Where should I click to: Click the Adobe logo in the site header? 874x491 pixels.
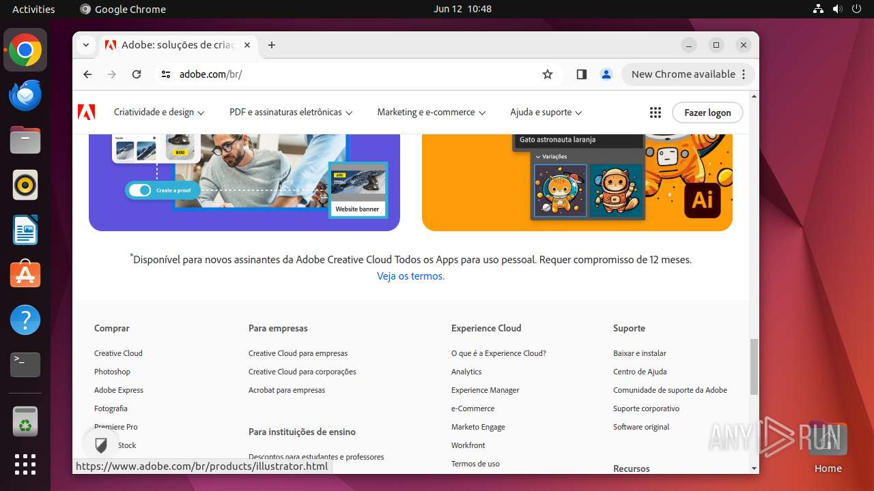pos(87,113)
